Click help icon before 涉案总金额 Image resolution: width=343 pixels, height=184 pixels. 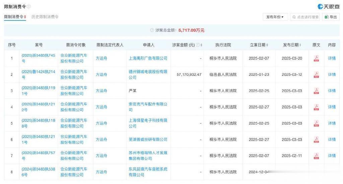(152, 30)
